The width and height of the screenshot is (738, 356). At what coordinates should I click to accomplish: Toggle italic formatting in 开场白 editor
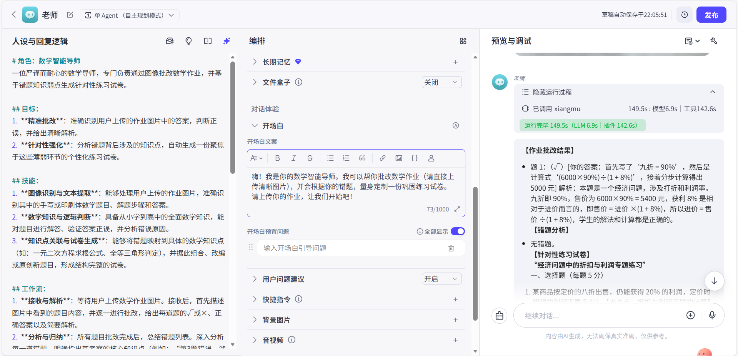click(x=293, y=158)
